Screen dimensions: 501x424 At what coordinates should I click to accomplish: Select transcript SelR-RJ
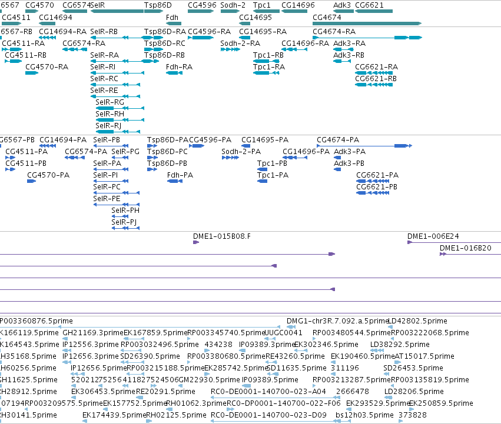pos(108,126)
